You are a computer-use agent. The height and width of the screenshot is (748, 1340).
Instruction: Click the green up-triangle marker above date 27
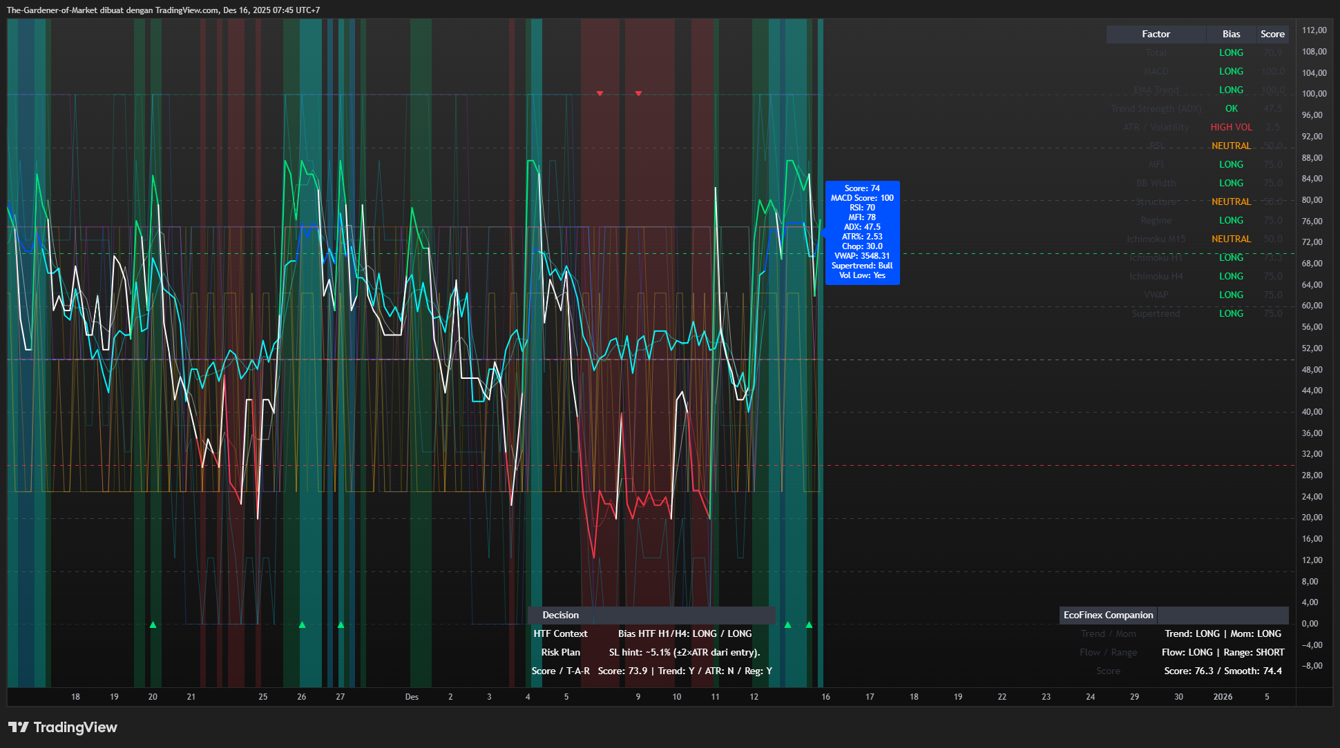tap(341, 624)
